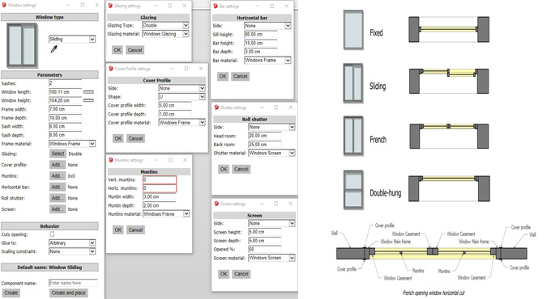
Task: Click the Sashes input field
Action: (x=66, y=83)
